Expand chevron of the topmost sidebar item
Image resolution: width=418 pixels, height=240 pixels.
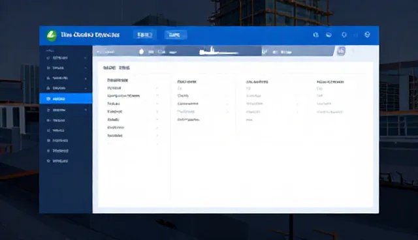86,58
